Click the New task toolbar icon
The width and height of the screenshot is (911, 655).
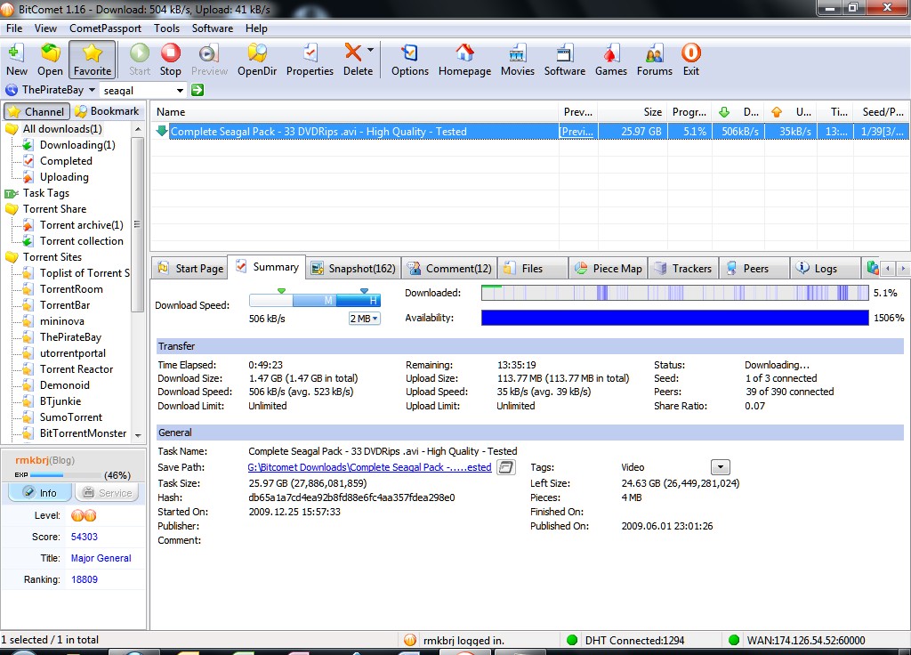pos(16,60)
